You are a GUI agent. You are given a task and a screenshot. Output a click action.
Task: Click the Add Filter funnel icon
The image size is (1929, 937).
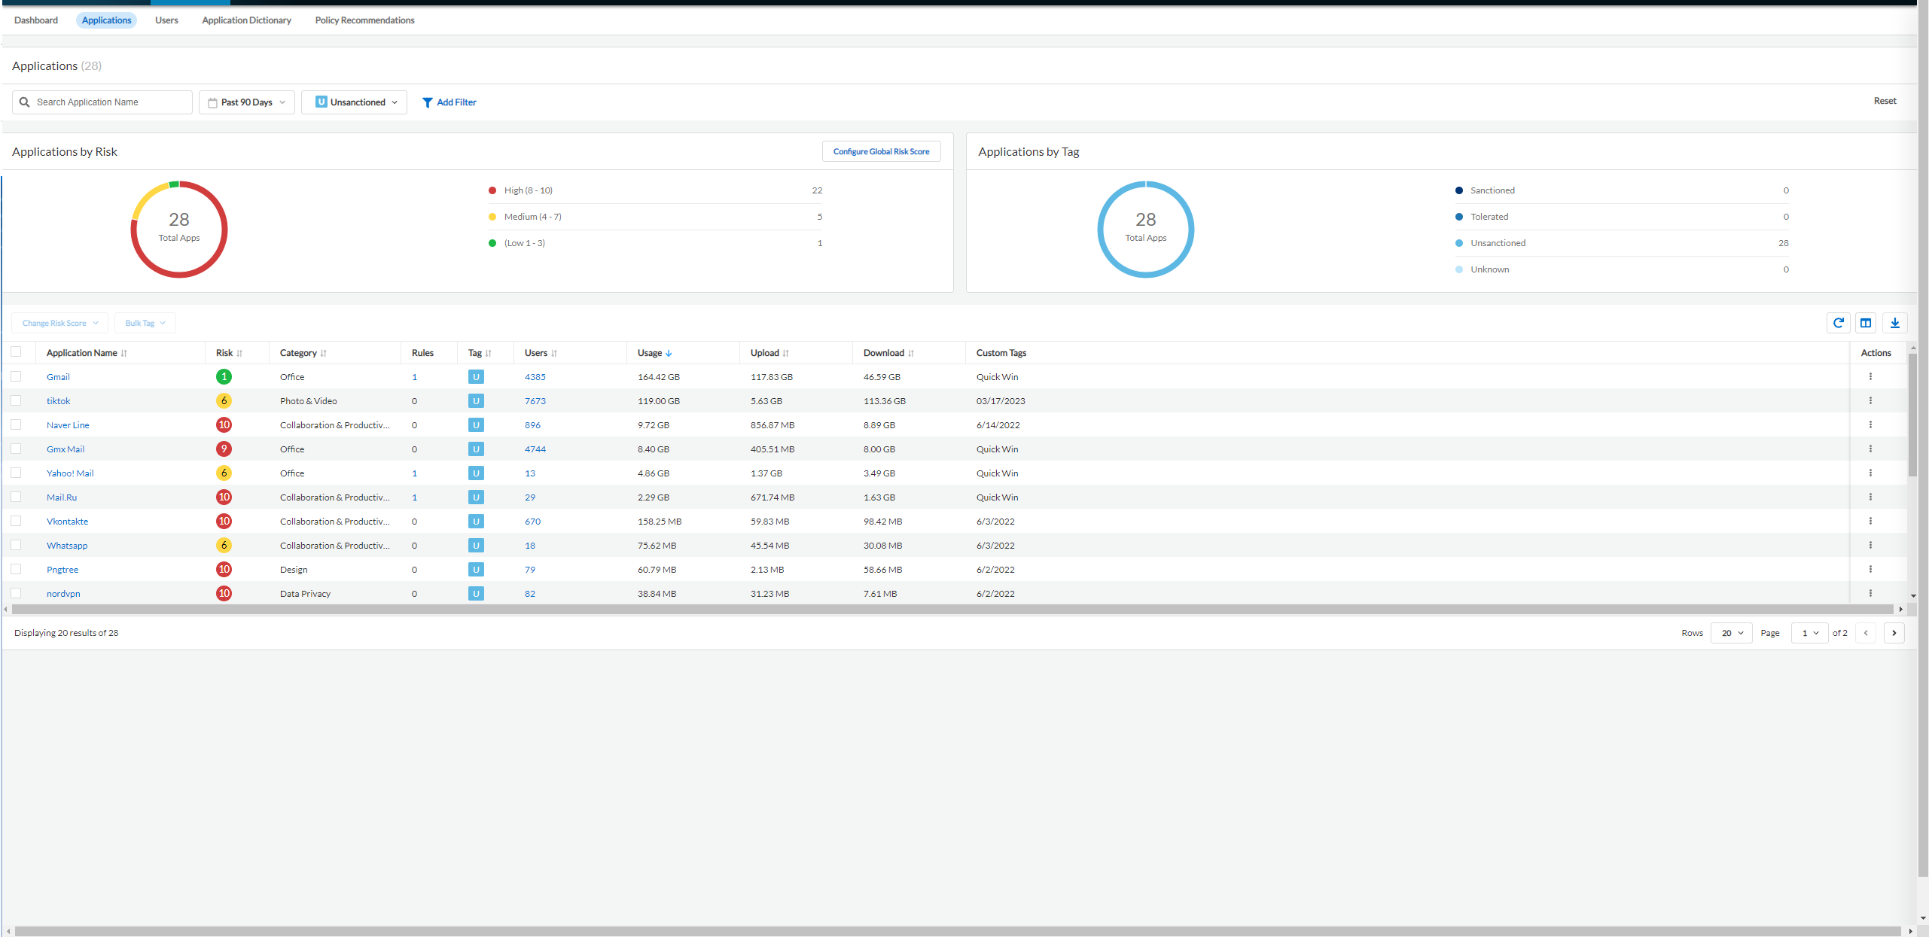pos(427,102)
